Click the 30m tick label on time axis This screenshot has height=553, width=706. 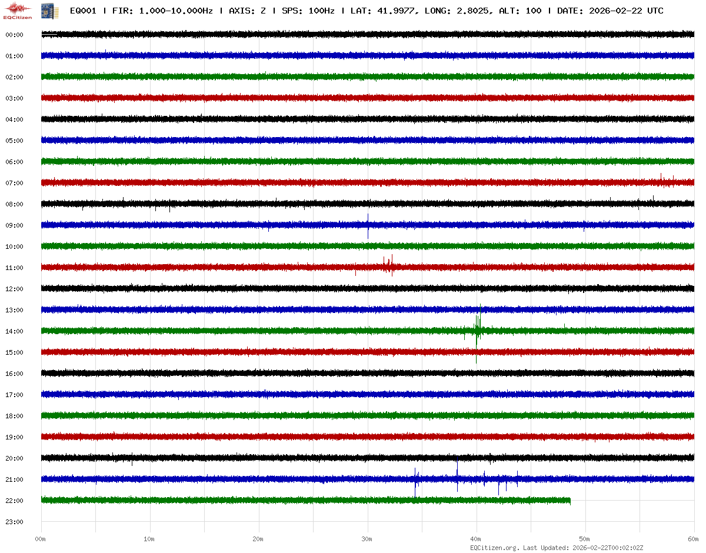pyautogui.click(x=367, y=539)
